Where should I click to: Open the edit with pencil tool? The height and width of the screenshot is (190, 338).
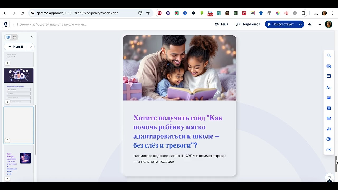coord(329,149)
